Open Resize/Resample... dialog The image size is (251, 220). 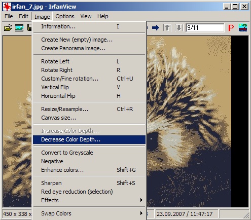89,109
